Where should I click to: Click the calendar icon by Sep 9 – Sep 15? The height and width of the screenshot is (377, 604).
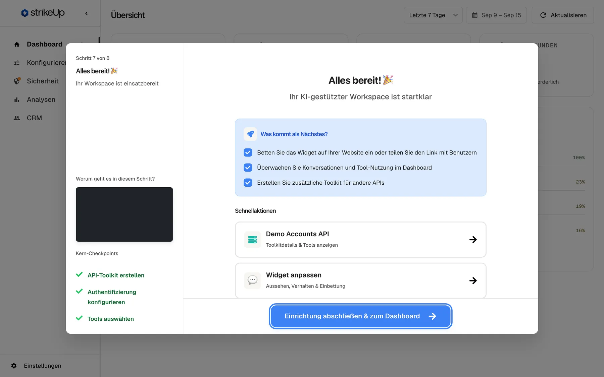475,15
